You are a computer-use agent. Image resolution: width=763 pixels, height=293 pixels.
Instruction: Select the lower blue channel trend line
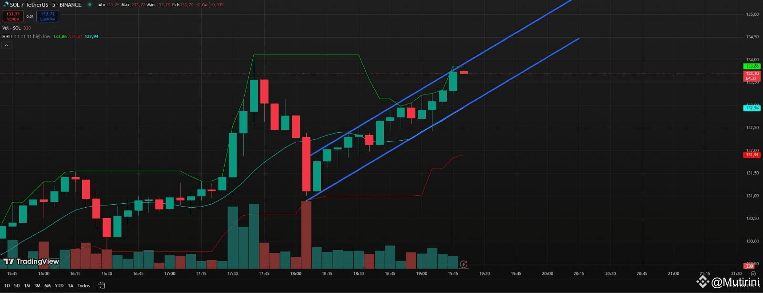click(x=442, y=119)
